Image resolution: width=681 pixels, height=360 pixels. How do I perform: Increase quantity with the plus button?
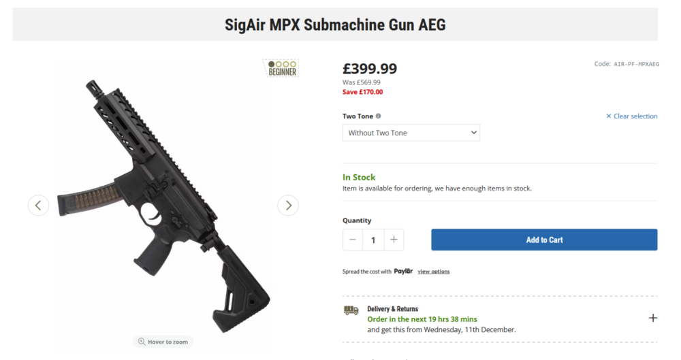(x=394, y=240)
